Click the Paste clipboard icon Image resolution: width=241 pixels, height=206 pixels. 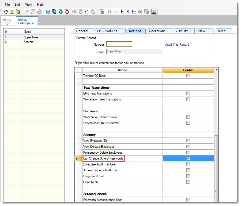point(93,12)
